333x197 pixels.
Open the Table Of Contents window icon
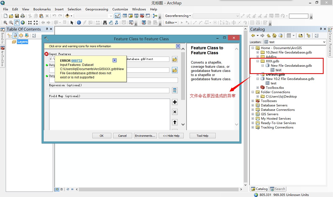coord(125,16)
